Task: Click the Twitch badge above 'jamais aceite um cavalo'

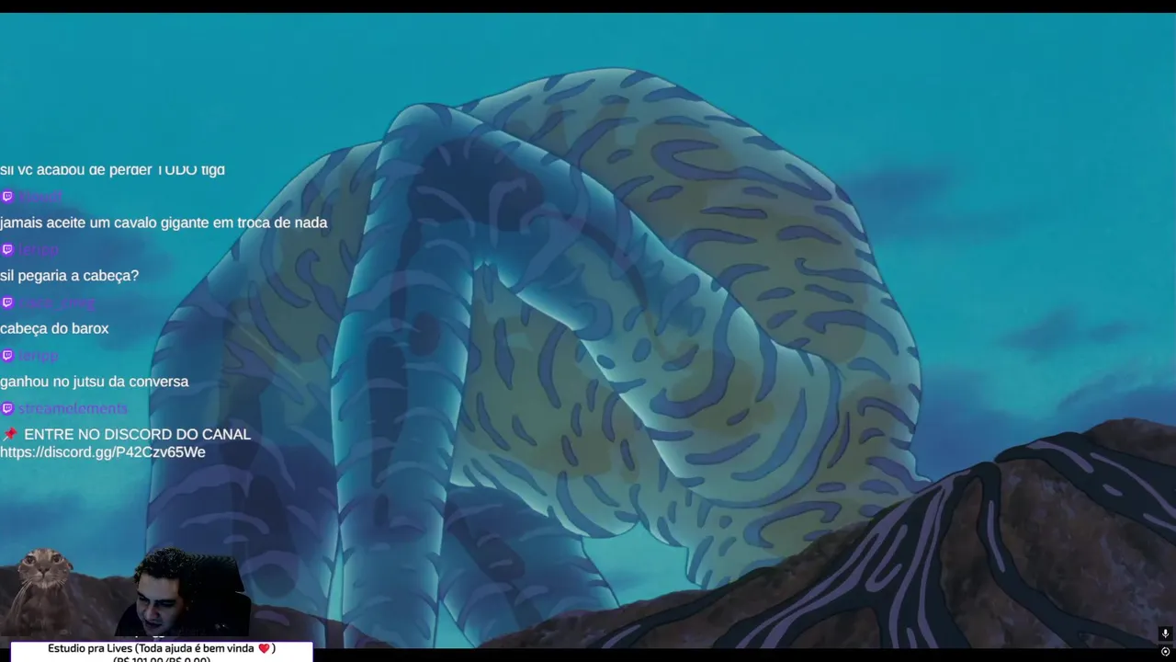Action: tap(7, 197)
